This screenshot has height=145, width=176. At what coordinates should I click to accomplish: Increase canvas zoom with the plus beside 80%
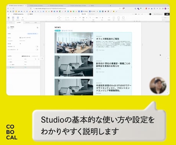click(139, 14)
